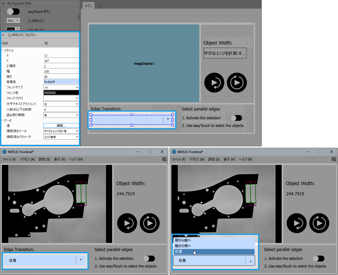
Task: Open the フォントサイズ dropdown showing 14
Action: (x=61, y=87)
